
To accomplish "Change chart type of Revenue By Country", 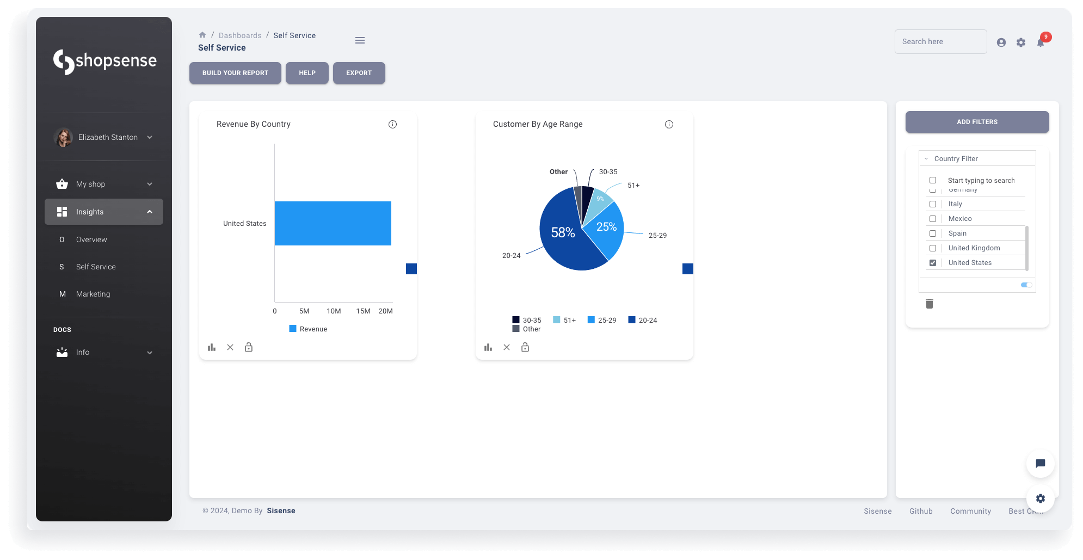I will click(x=212, y=347).
